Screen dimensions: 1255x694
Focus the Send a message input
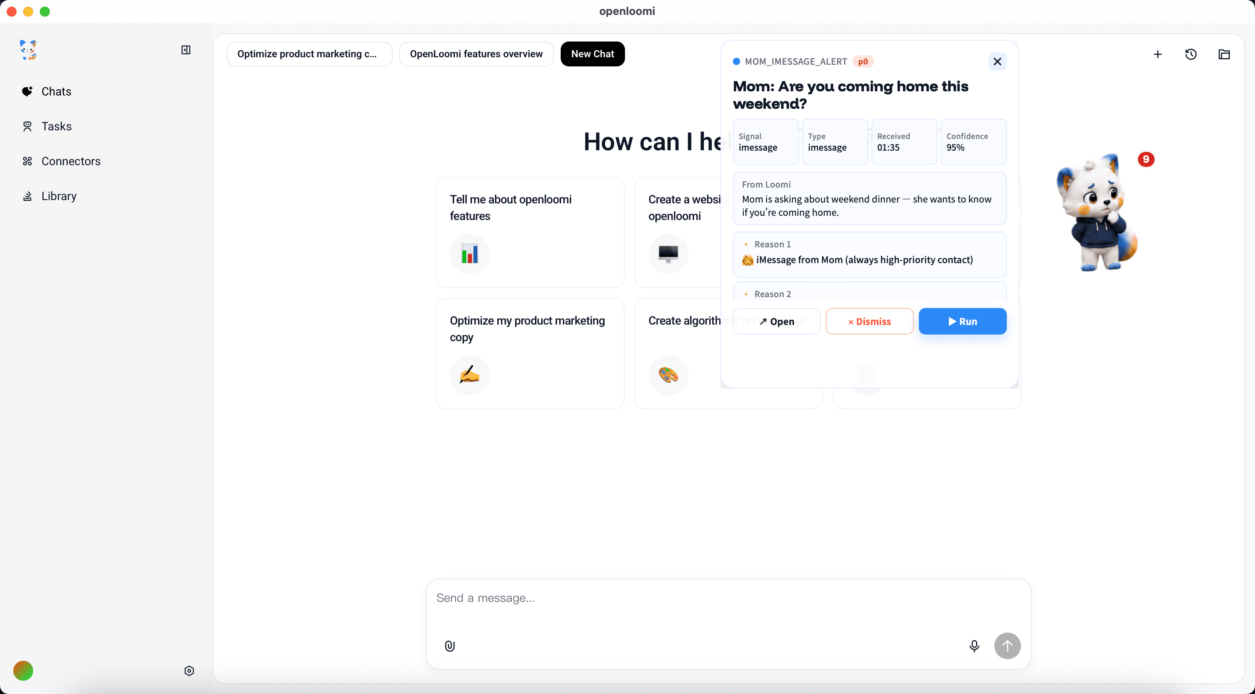click(728, 598)
